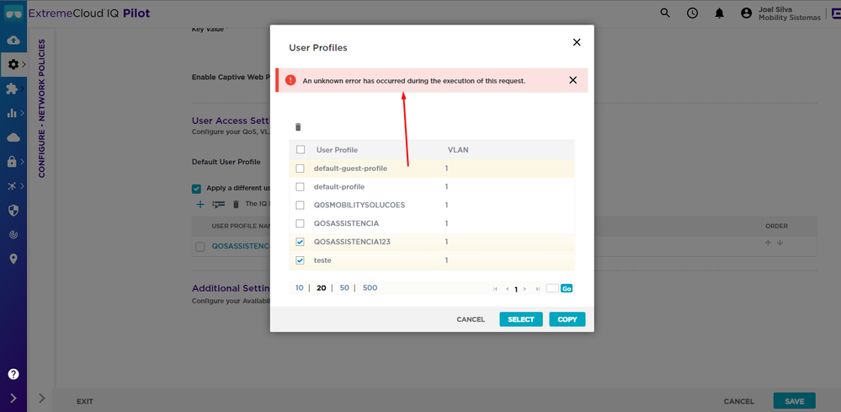Screen dimensions: 841x412
Task: Check the default-guest-profile checkbox
Action: pos(301,169)
